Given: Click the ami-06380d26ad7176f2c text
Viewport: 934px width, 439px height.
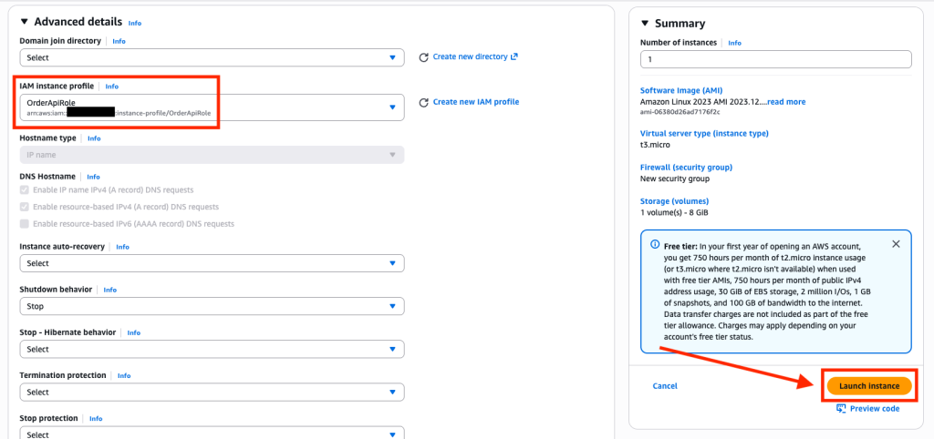Looking at the screenshot, I should (680, 112).
